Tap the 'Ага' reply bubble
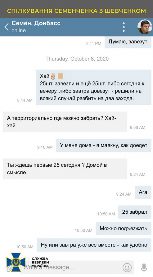 pos(143,192)
